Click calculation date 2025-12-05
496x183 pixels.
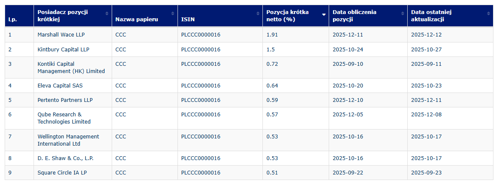point(348,114)
